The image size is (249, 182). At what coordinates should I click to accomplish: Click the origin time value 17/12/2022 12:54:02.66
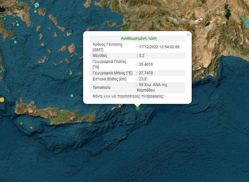(159, 47)
